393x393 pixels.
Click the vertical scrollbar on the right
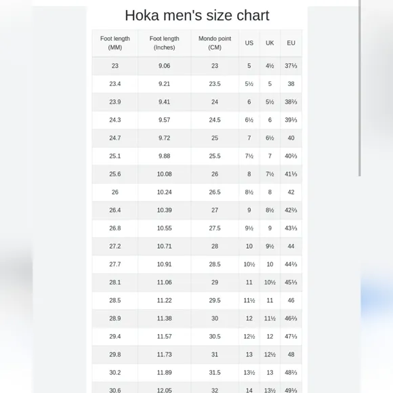coord(359,87)
